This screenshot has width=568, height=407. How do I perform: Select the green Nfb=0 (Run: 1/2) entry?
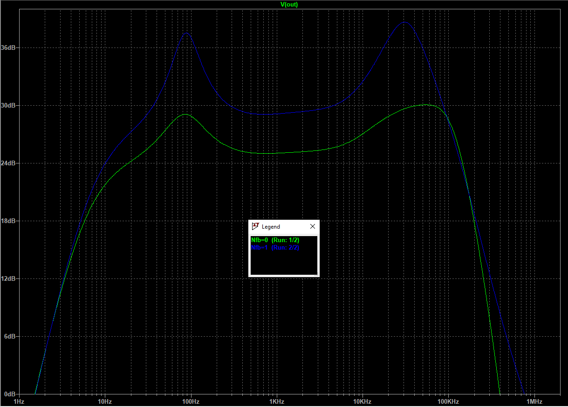click(275, 240)
